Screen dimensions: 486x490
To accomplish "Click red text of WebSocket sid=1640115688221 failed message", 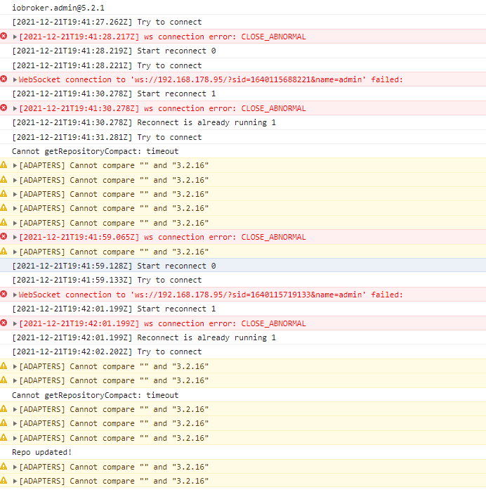I will pos(211,79).
